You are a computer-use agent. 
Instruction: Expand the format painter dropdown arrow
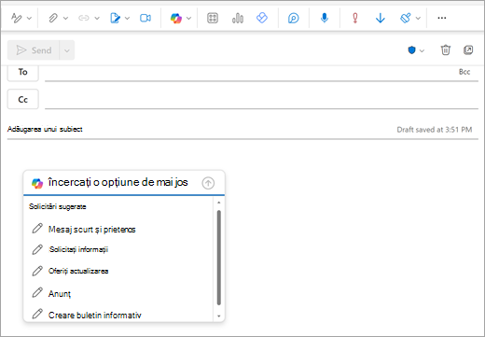418,18
